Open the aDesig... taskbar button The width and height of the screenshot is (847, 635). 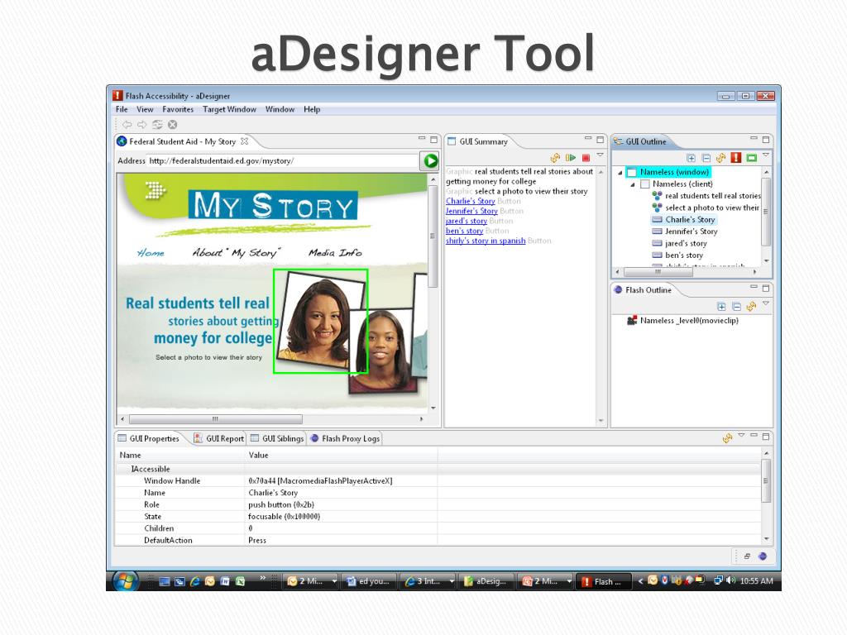click(485, 581)
